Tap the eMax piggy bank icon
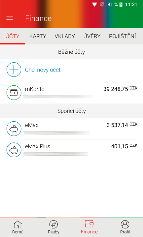The height and width of the screenshot is (237, 143). pos(14,129)
